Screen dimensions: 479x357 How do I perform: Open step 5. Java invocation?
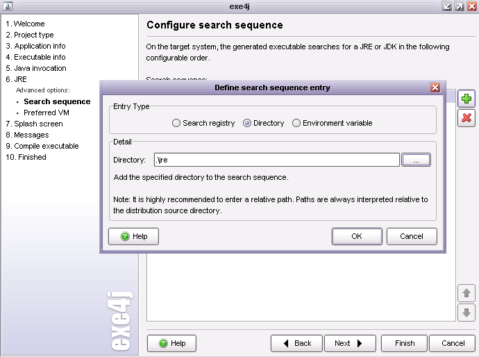coord(36,68)
